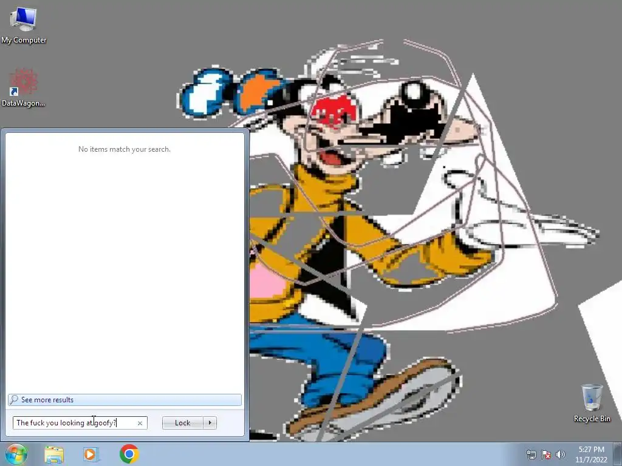Click See more results link
This screenshot has width=622, height=466.
(x=47, y=400)
